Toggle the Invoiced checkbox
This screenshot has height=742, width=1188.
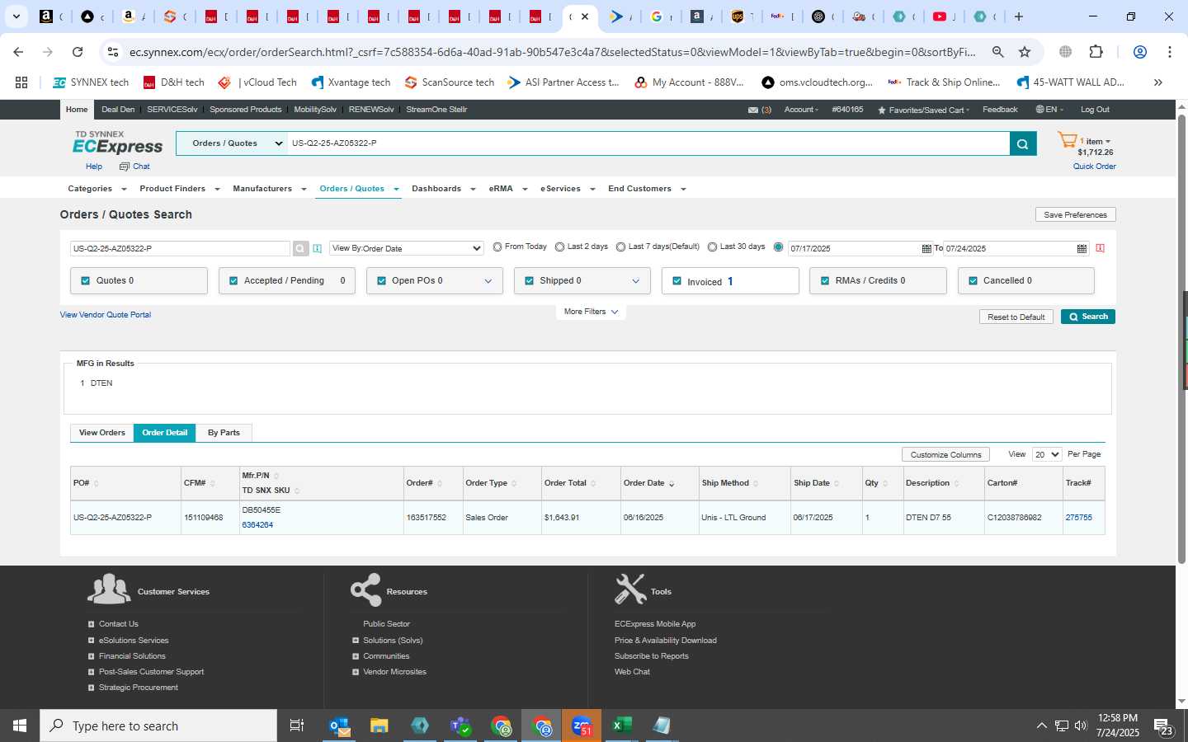pos(676,281)
